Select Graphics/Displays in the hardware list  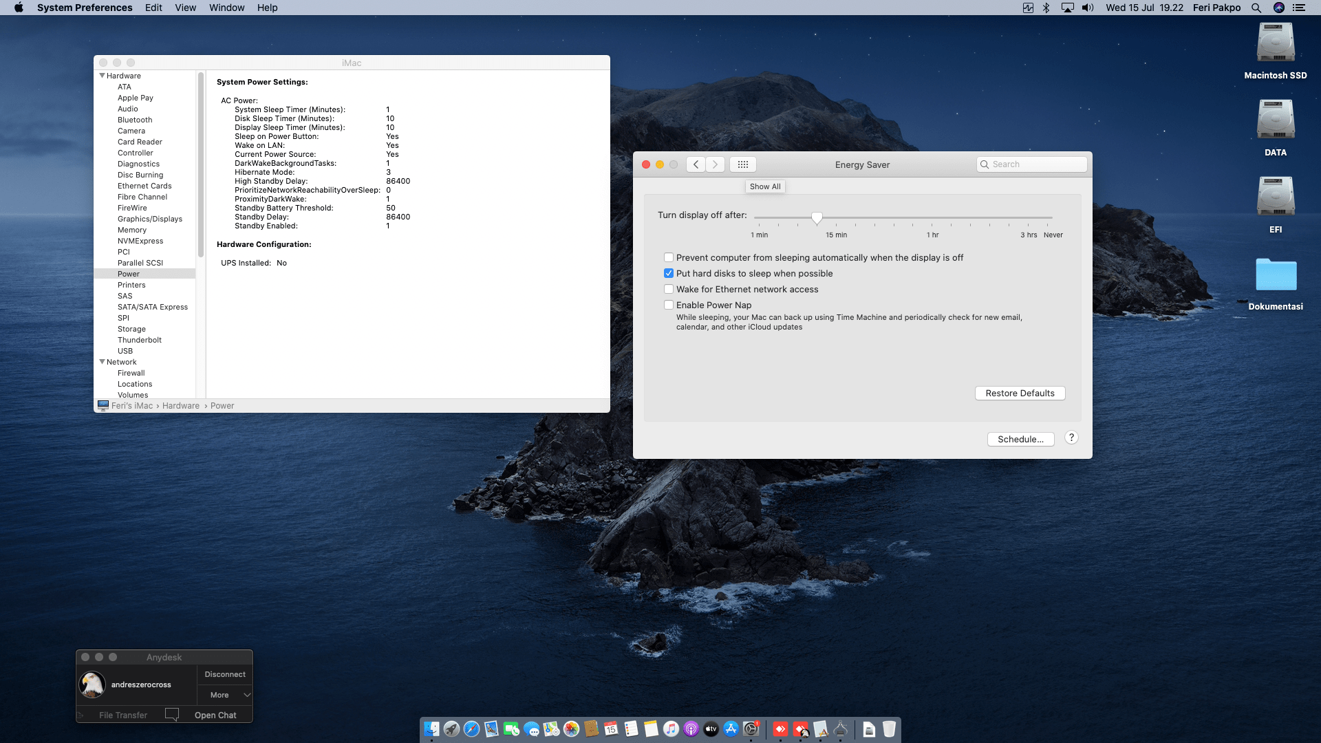point(149,219)
